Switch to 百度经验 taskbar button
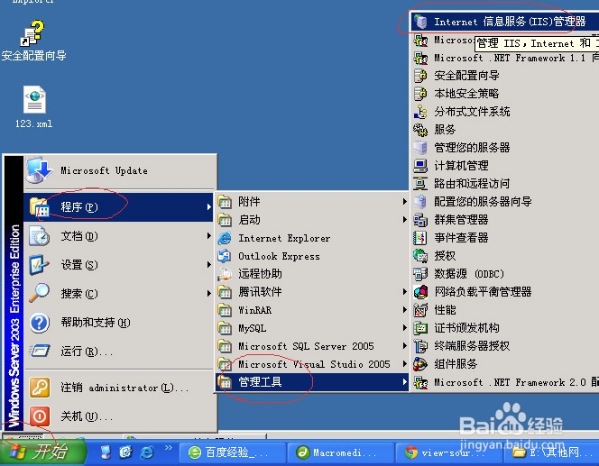 [231, 453]
